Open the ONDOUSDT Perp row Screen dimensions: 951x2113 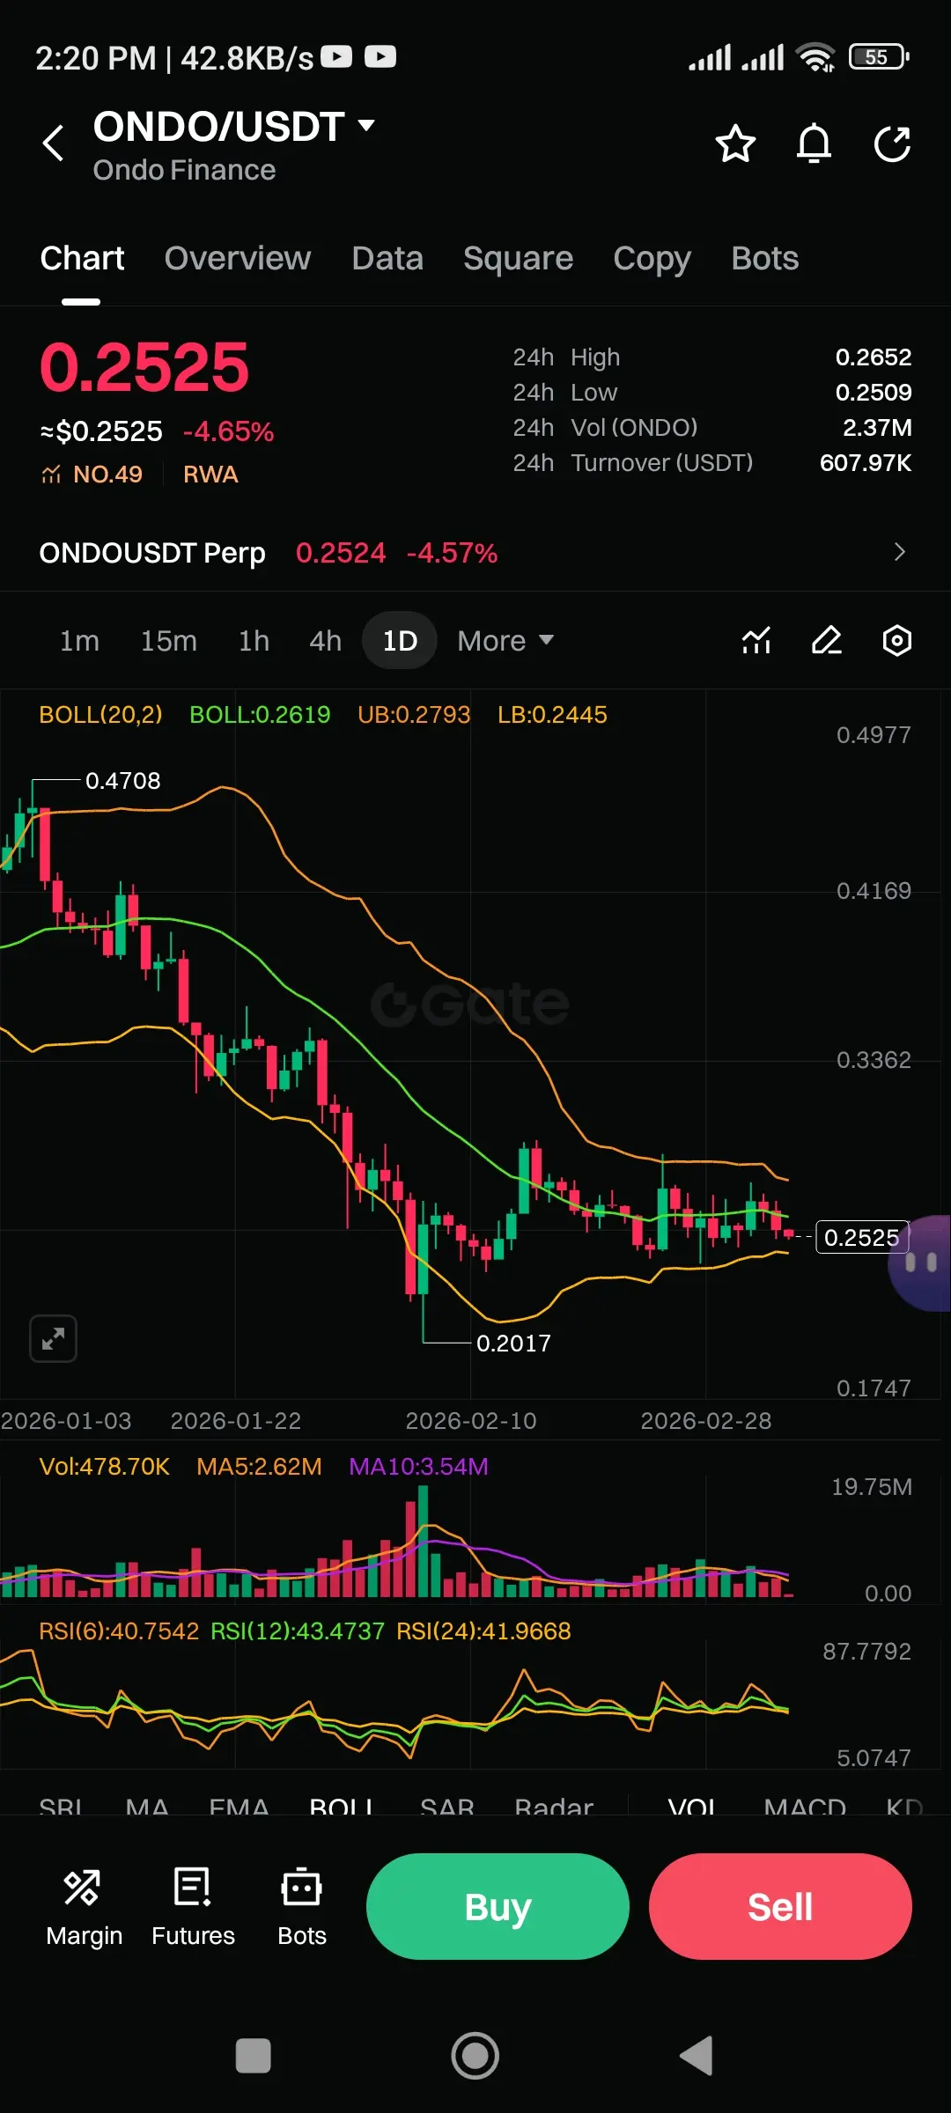tap(475, 552)
